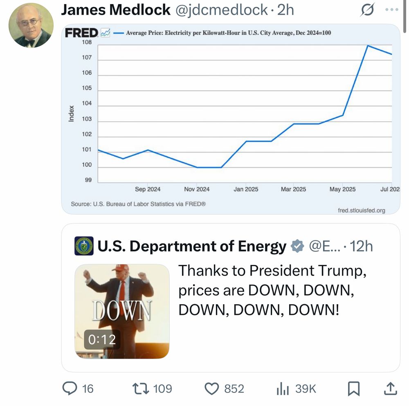
Task: Click the Grok slashed-circle icon
Action: coord(368,10)
